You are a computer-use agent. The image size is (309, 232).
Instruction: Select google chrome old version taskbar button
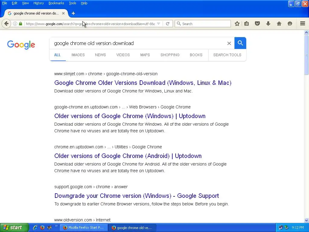[x=132, y=228]
